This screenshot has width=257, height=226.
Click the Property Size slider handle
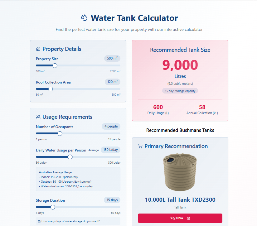click(55, 65)
